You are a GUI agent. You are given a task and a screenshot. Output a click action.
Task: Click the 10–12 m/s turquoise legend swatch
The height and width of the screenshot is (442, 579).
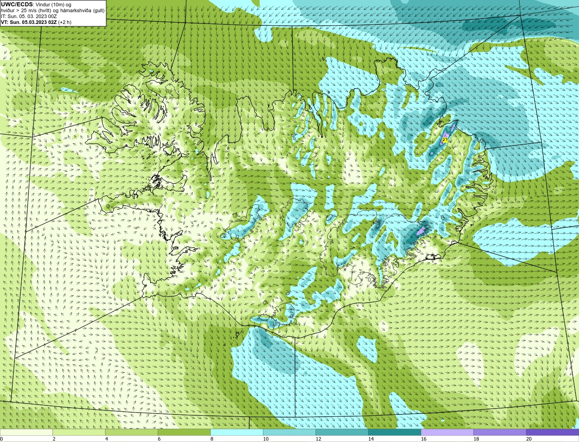pyautogui.click(x=289, y=432)
